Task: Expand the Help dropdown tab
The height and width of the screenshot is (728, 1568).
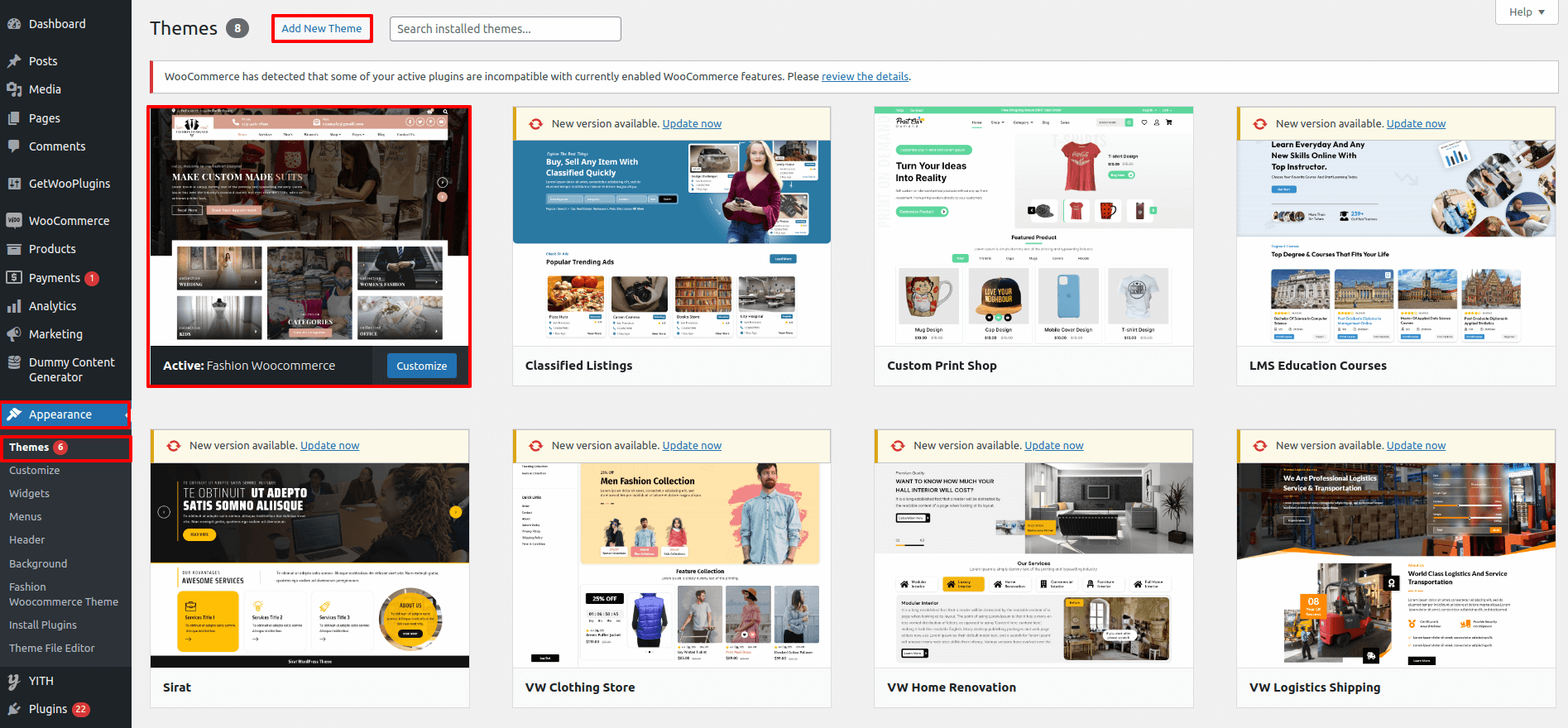Action: 1527,12
